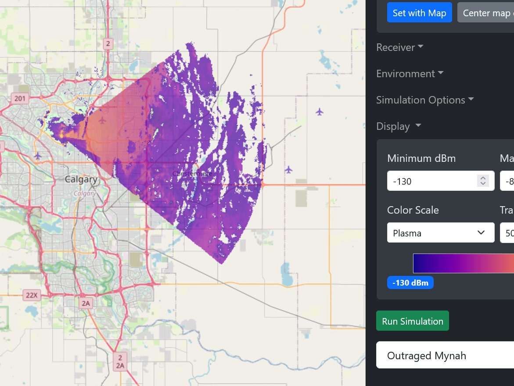The width and height of the screenshot is (514, 386).
Task: Click the Highway 201 shield marker
Action: (x=20, y=98)
